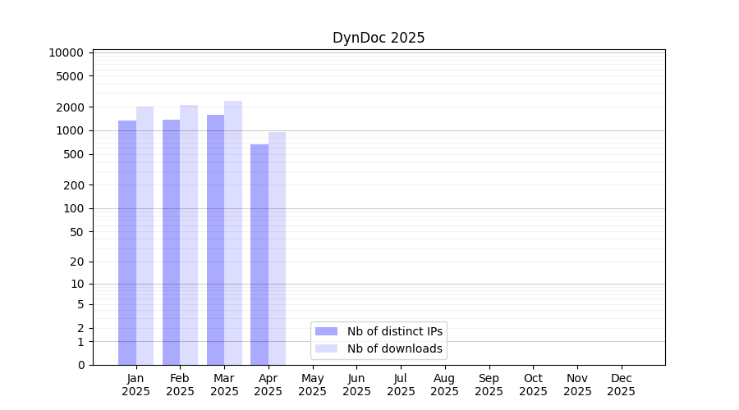Click the 0 y-axis tick label
The width and height of the screenshot is (739, 410).
(x=81, y=365)
